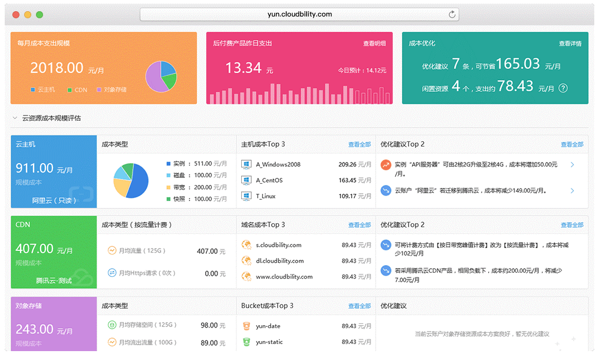Click the T_Linux host monitor icon

coord(246,196)
